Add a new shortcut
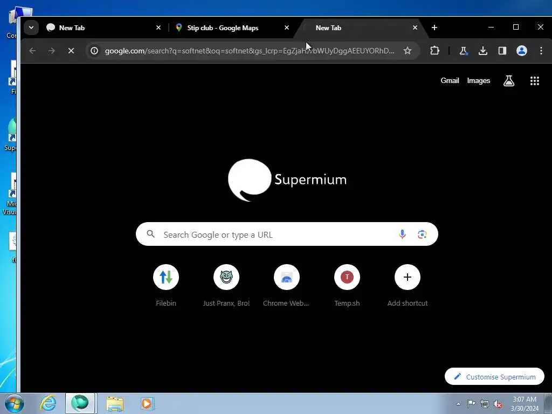552x414 pixels. pyautogui.click(x=408, y=285)
